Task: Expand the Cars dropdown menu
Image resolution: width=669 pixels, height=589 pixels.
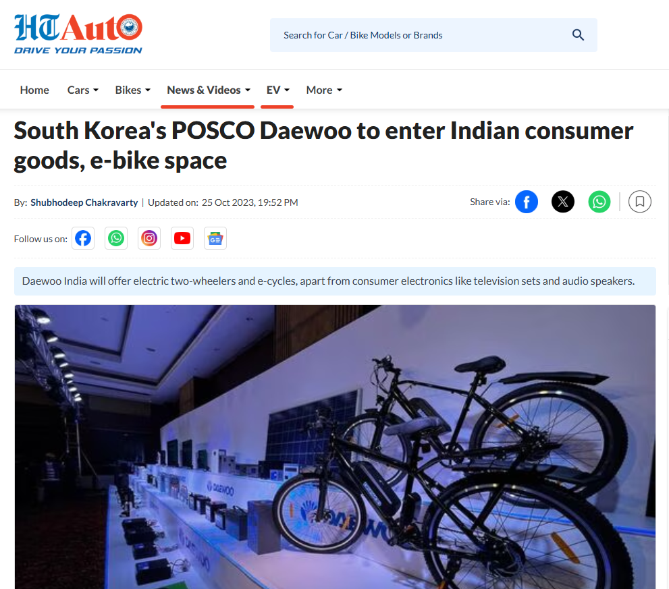Action: click(83, 90)
